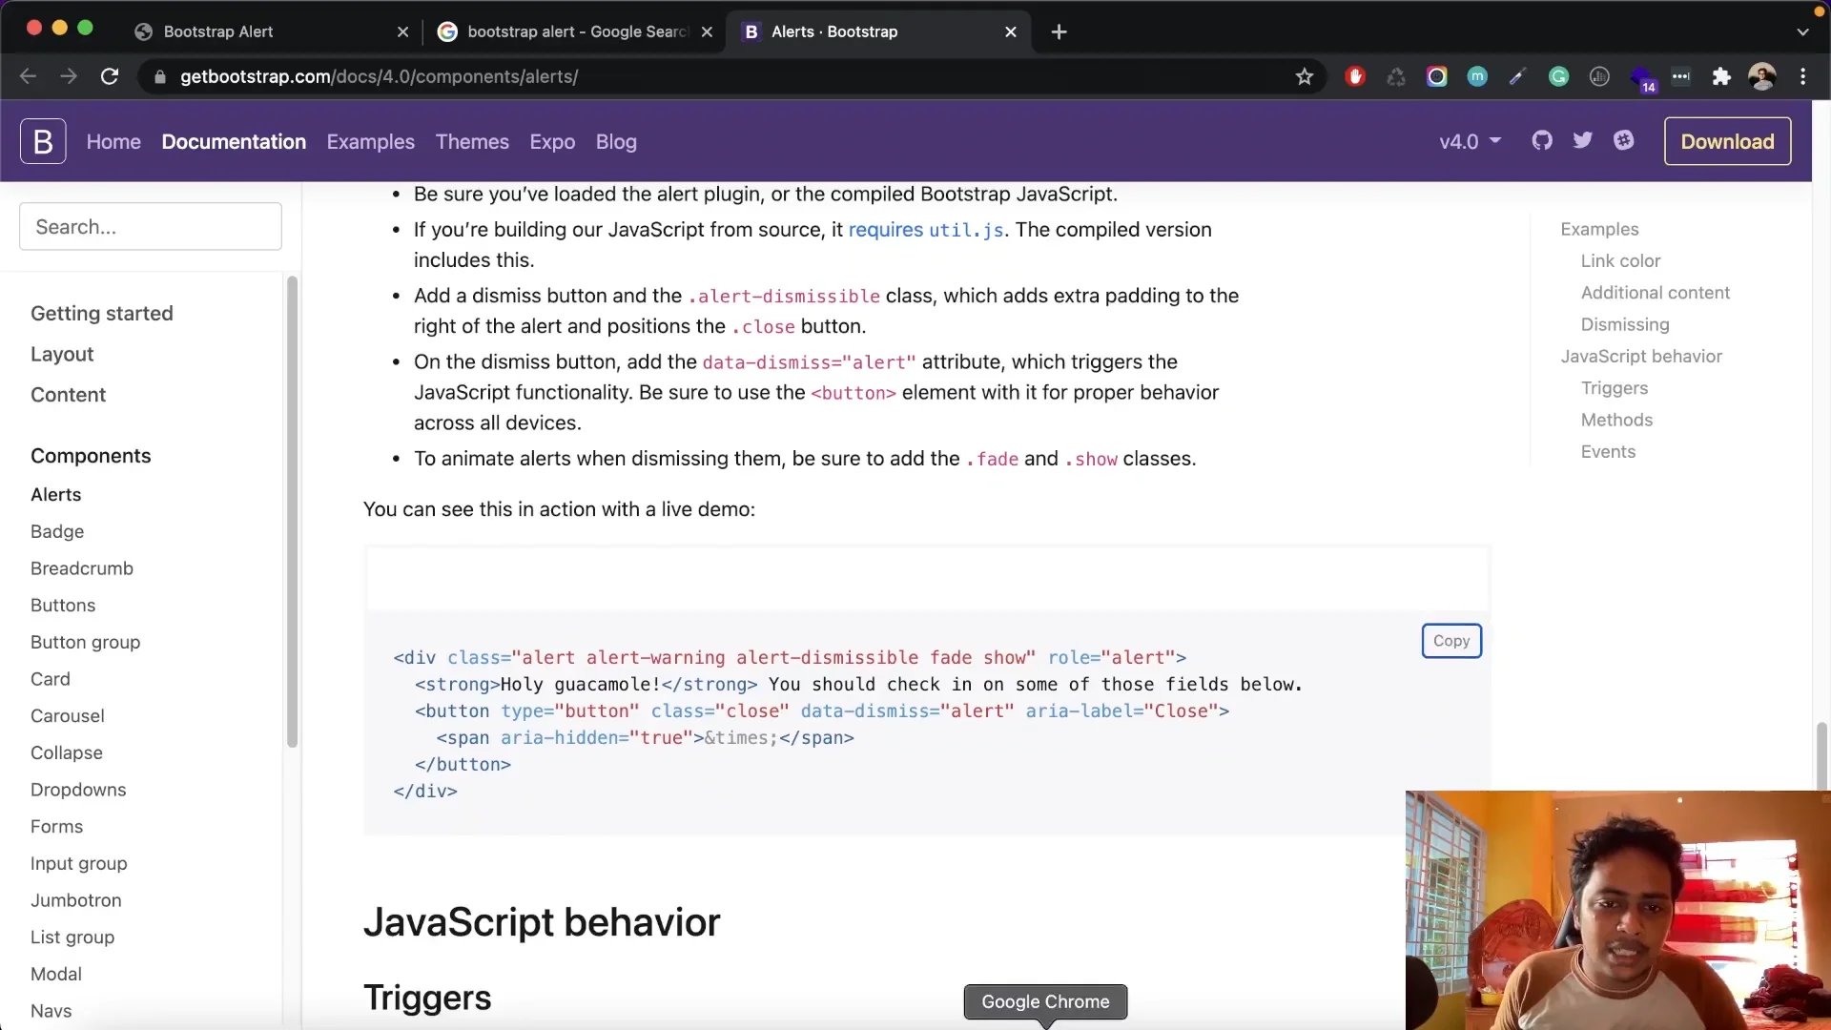Click the Grammarly extension icon
The width and height of the screenshot is (1831, 1030).
[x=1559, y=76]
